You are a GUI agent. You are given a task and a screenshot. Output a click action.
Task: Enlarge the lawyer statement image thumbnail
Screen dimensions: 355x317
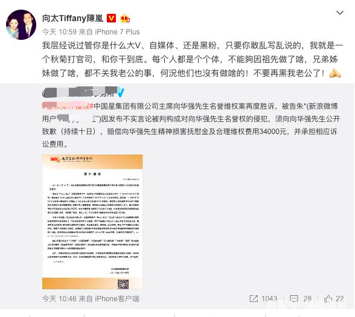[x=92, y=222]
